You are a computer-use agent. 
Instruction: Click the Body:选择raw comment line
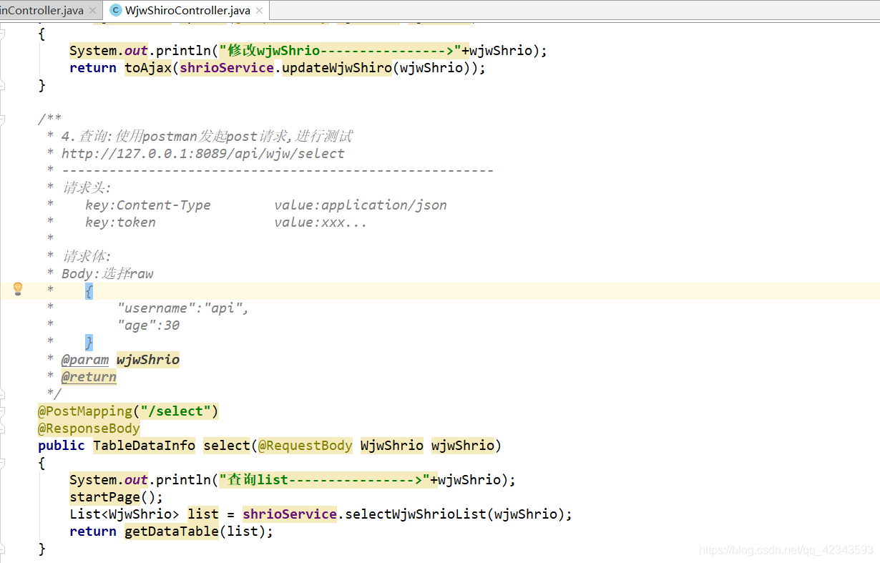(107, 274)
